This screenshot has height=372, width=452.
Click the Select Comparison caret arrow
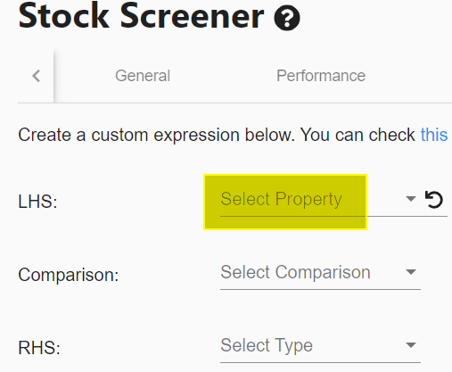pyautogui.click(x=411, y=272)
